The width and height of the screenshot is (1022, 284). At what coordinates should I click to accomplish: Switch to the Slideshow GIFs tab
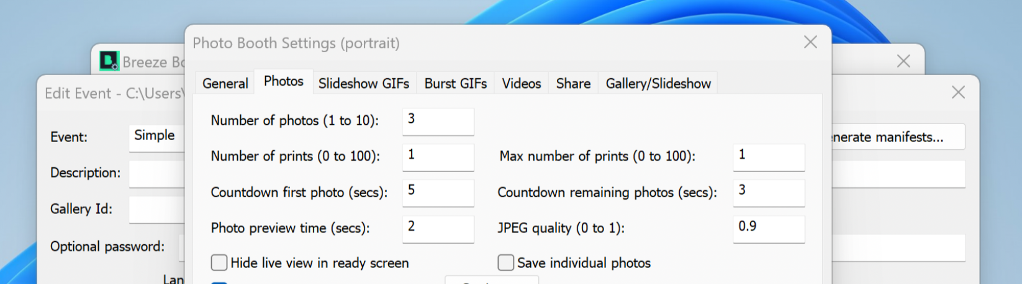coord(363,84)
